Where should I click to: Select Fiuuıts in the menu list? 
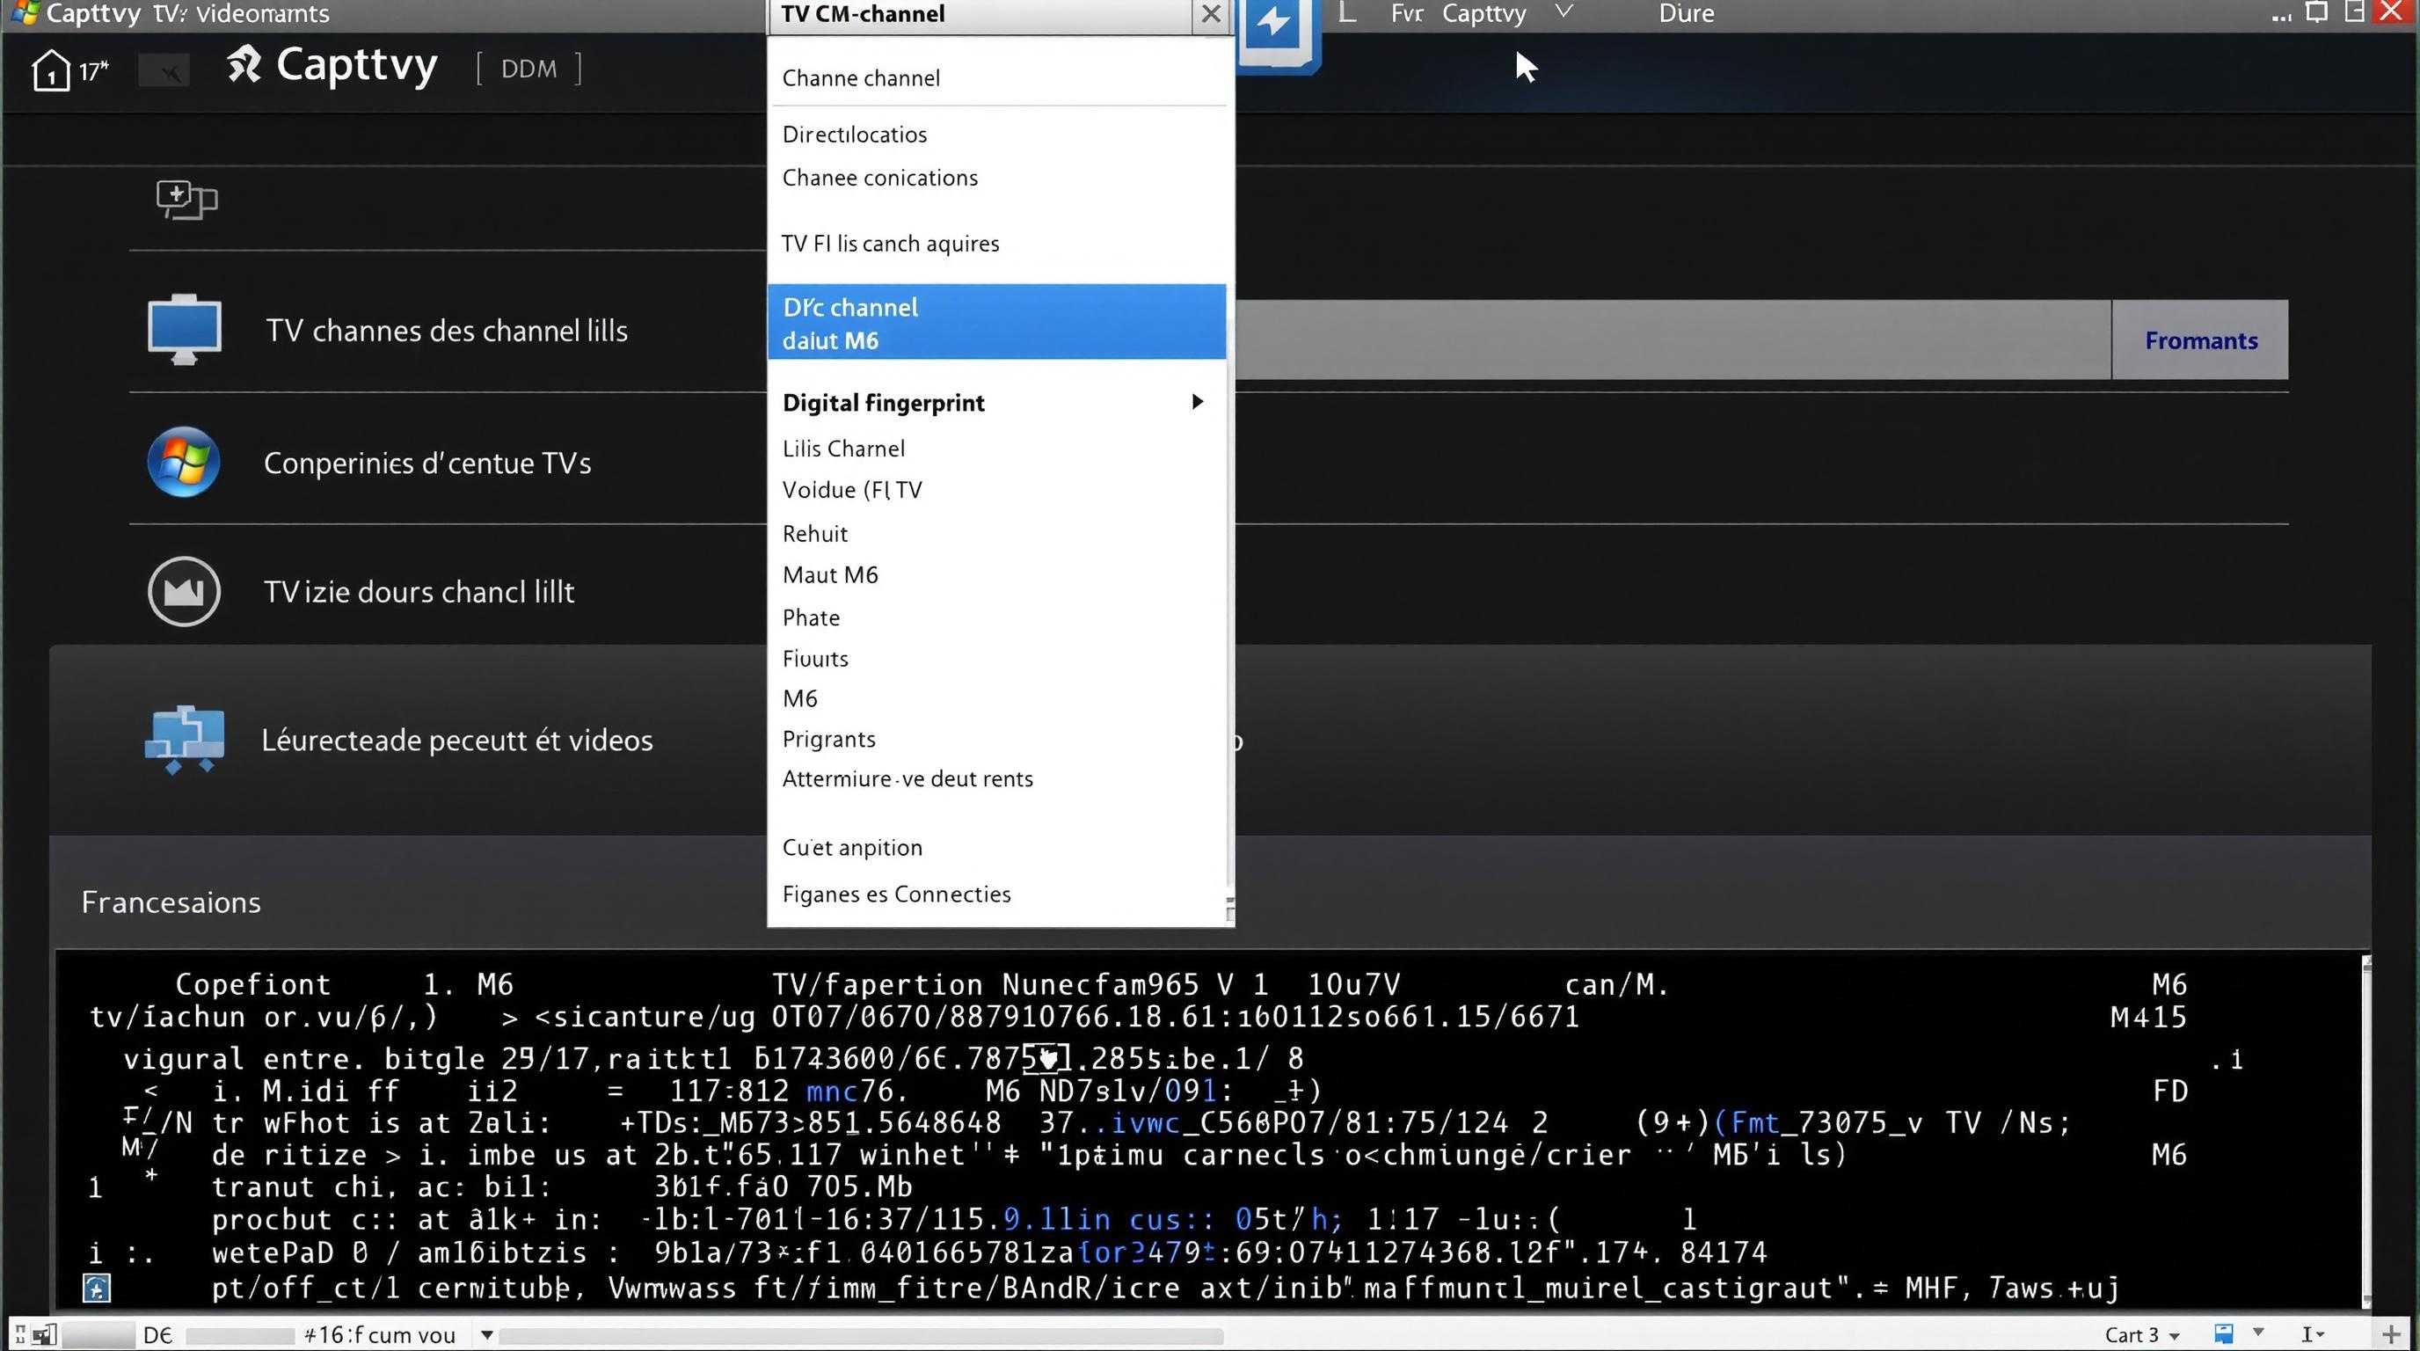click(x=814, y=659)
